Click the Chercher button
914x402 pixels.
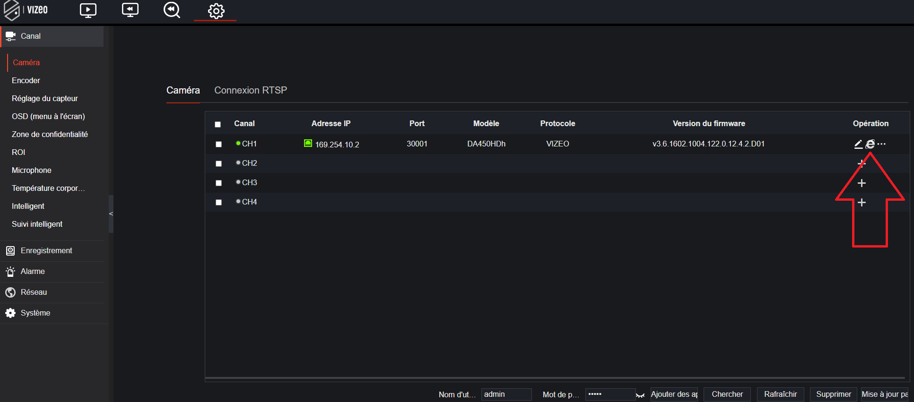coord(727,394)
